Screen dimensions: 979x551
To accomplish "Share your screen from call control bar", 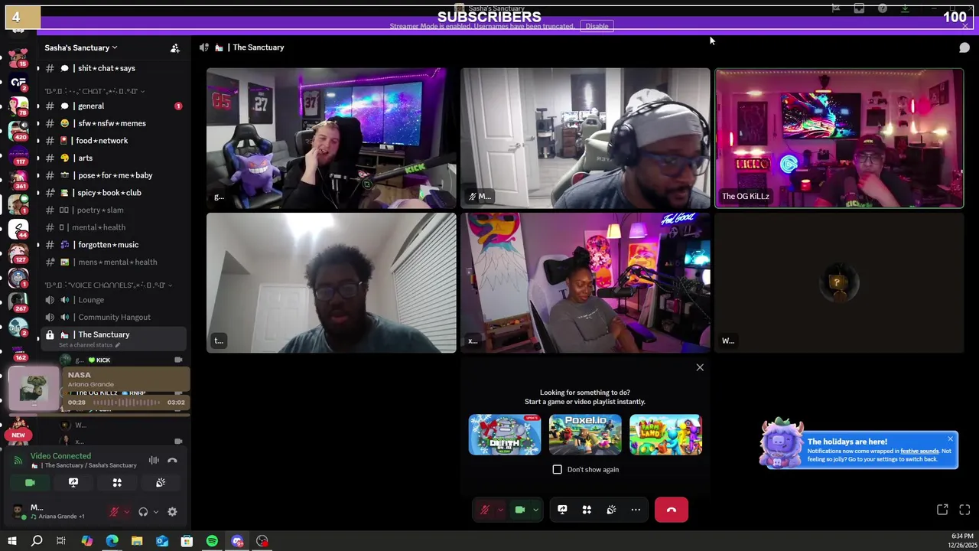I will [x=562, y=510].
